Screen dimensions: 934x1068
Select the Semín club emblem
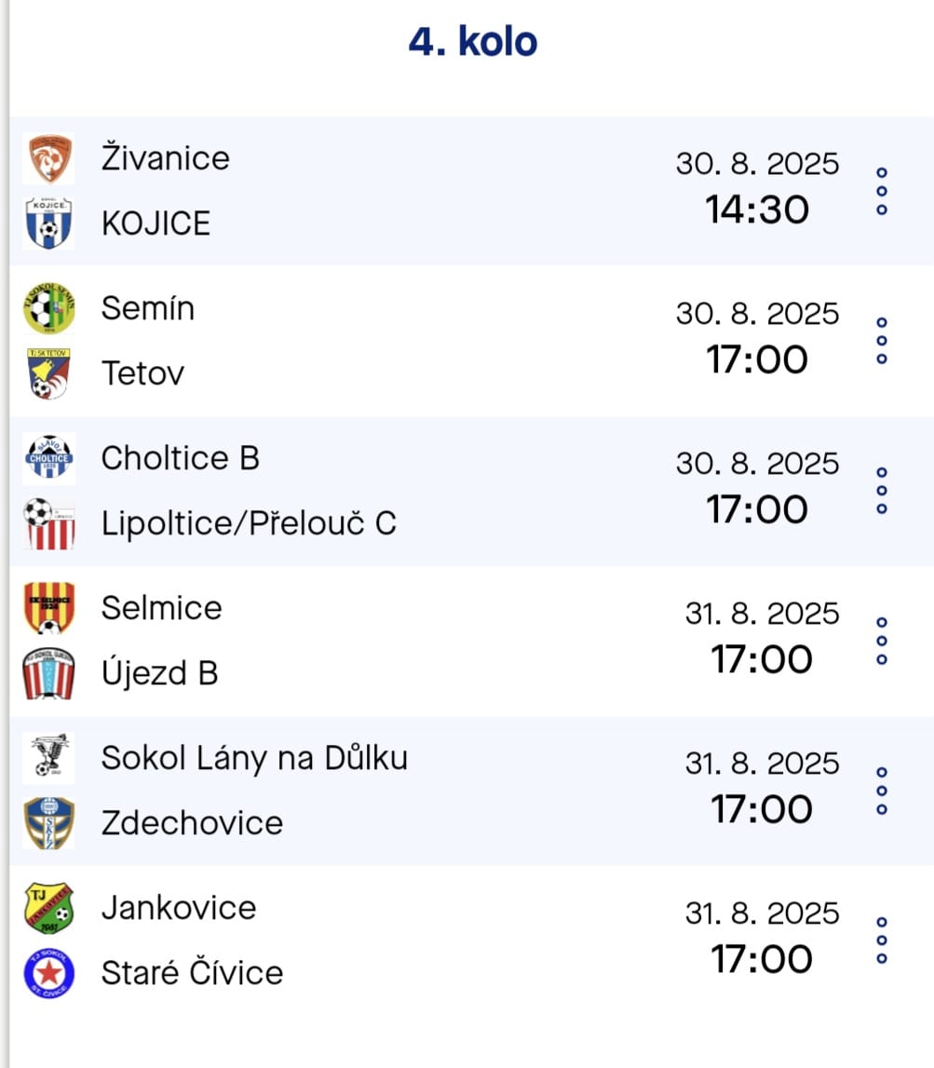pyautogui.click(x=49, y=308)
